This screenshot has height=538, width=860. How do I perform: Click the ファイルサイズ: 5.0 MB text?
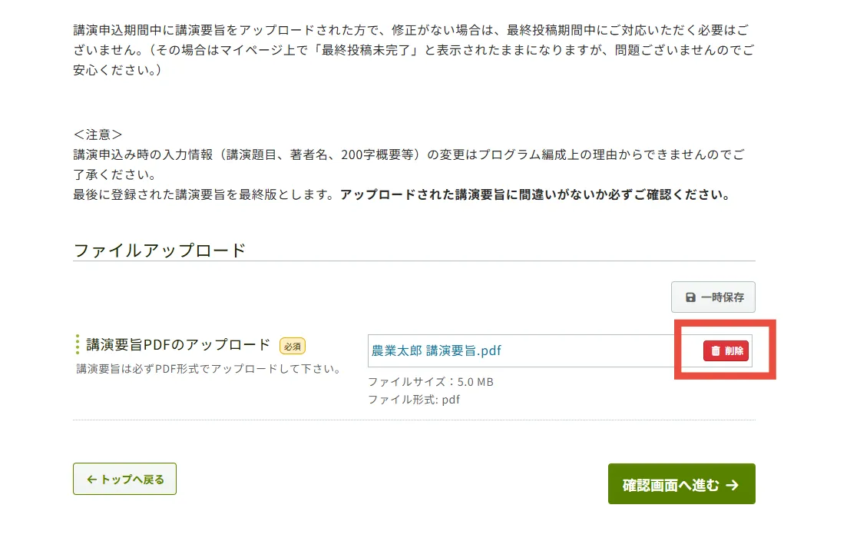tap(430, 382)
